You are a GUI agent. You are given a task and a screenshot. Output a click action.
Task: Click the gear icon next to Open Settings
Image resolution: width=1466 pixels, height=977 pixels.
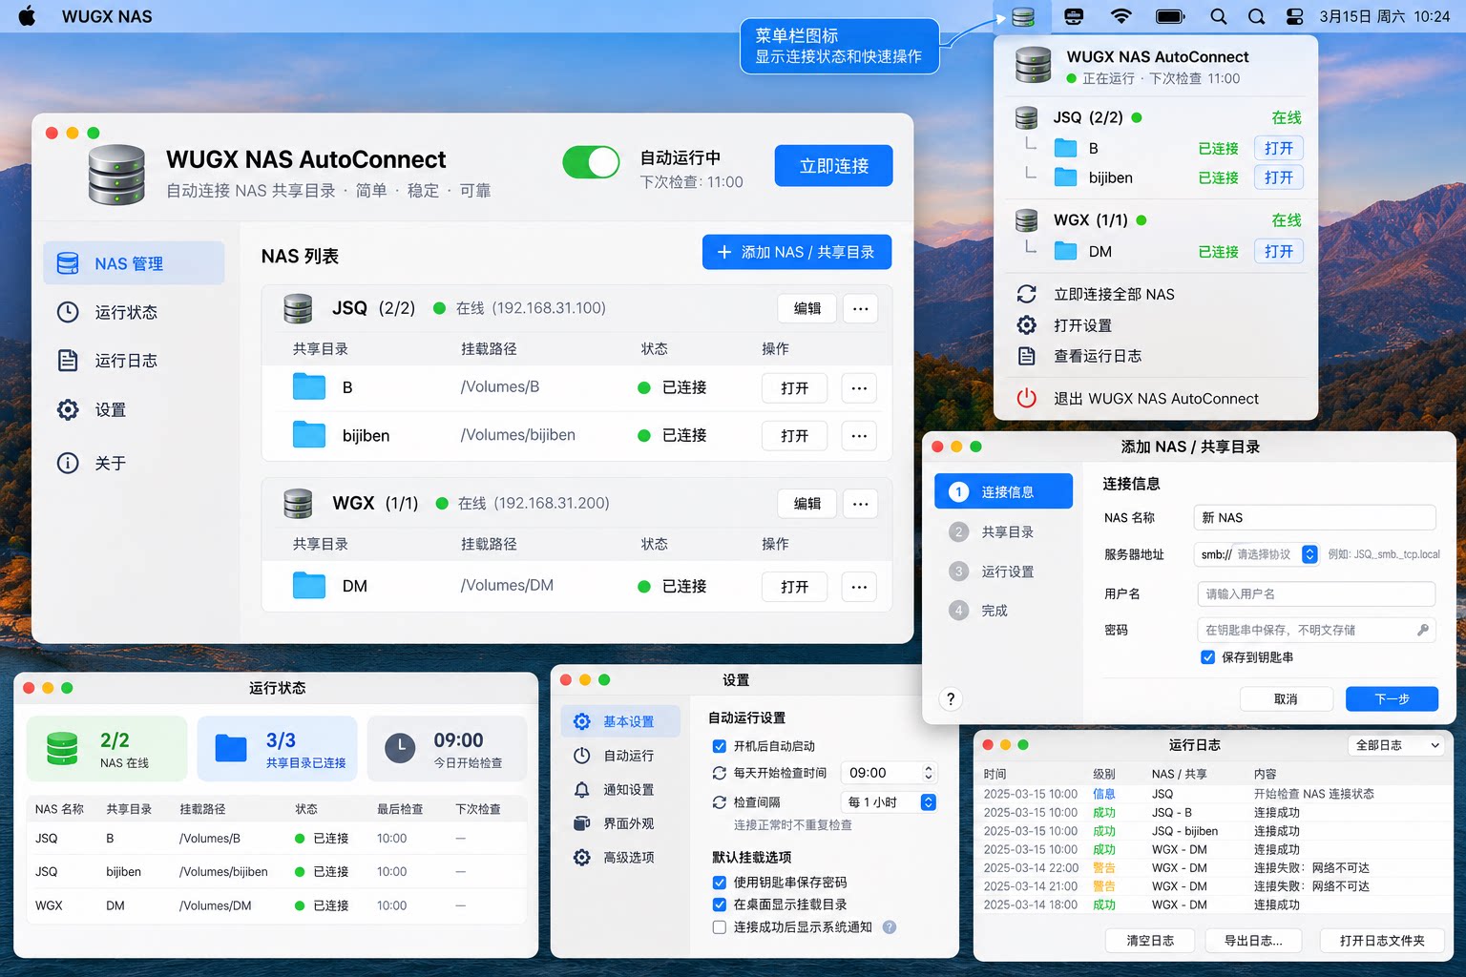1027,325
